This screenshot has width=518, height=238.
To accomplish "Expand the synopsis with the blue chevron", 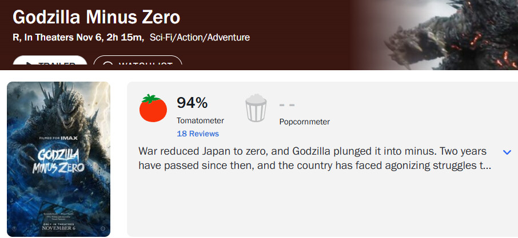I will click(507, 152).
